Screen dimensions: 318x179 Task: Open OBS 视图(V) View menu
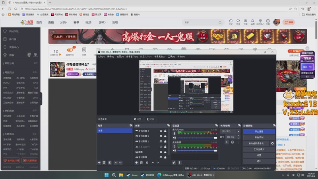click(120, 56)
